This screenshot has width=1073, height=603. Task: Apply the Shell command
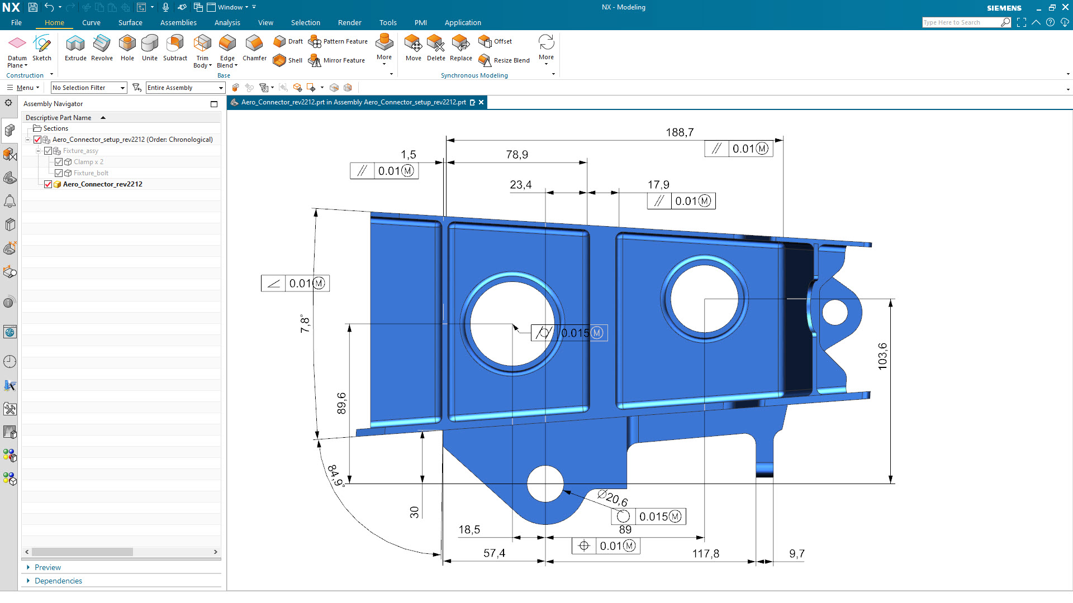[287, 60]
